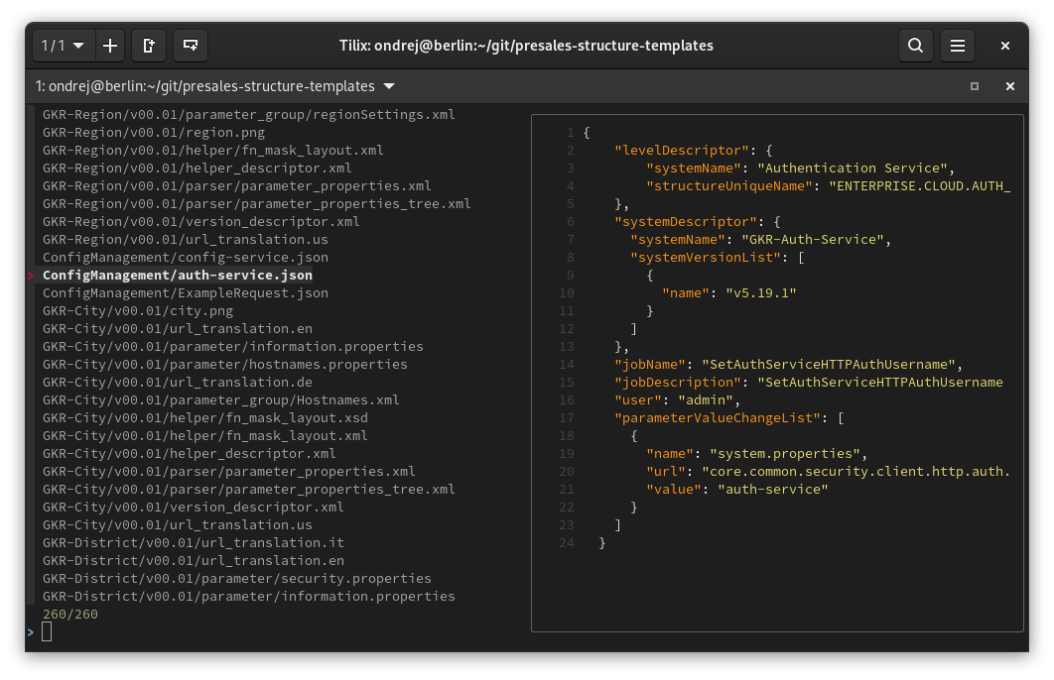
Task: Click "jobName" key in preview
Action: (x=650, y=365)
